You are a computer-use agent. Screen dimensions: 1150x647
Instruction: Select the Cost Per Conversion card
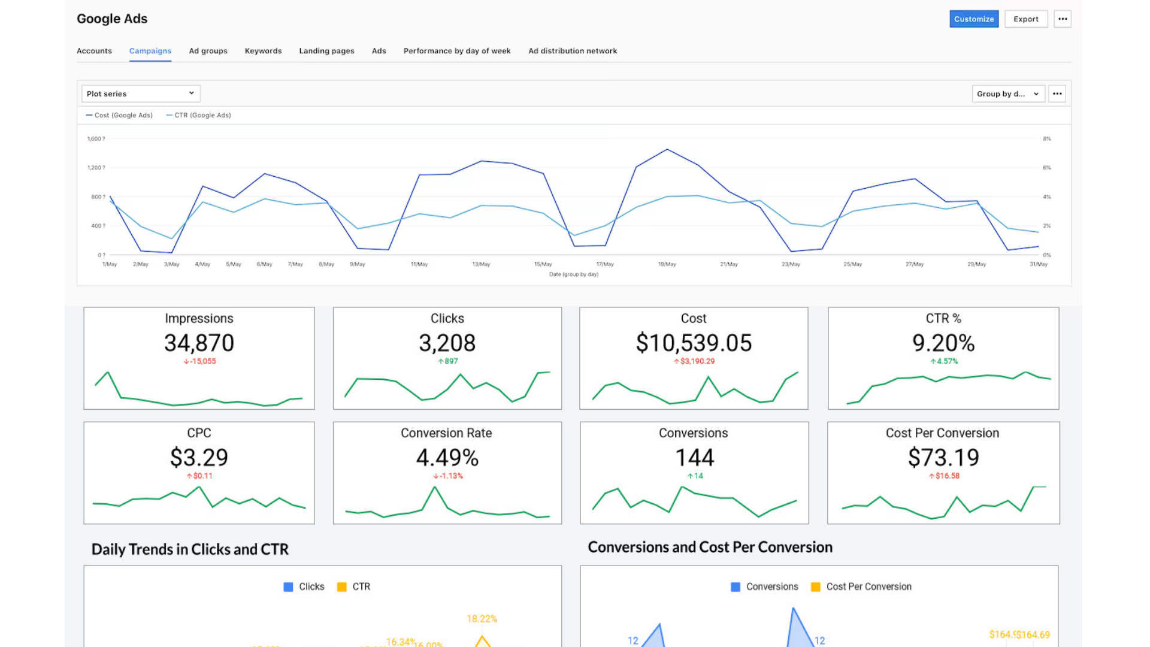pos(943,473)
